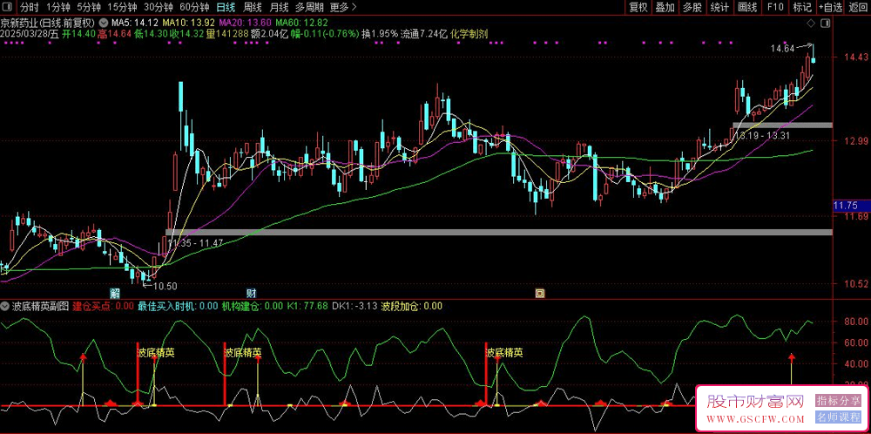Open the 多股 multi-stock view
Screen dimensions: 871x434
tap(692, 7)
